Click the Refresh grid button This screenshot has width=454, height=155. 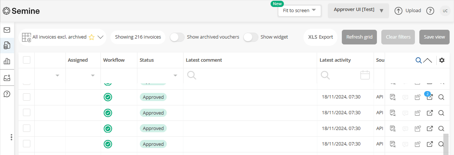pyautogui.click(x=359, y=37)
